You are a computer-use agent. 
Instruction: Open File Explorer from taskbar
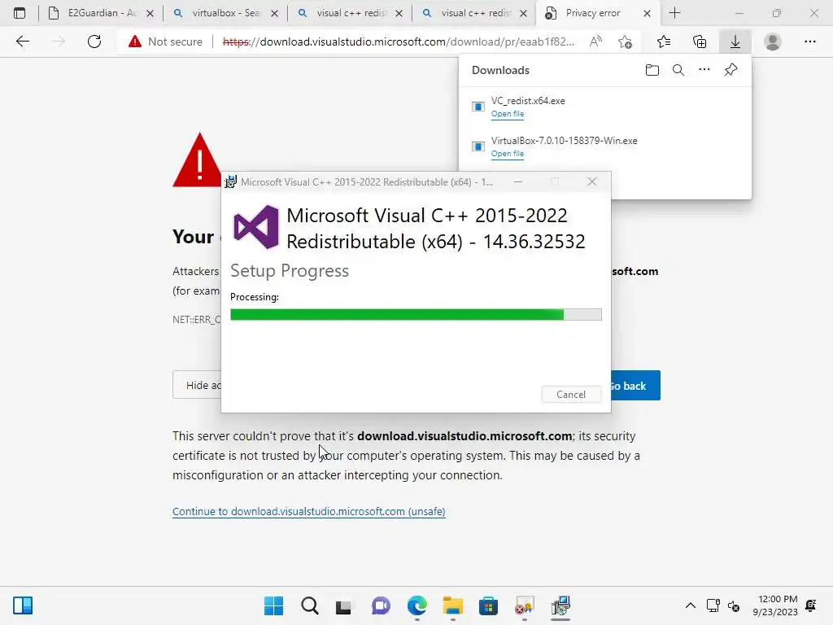coord(452,605)
